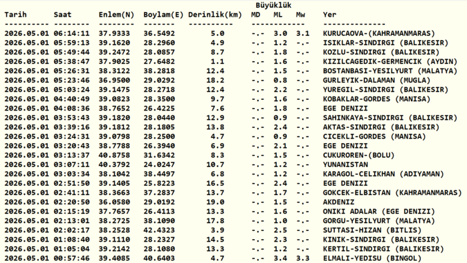Select longitude value 42.4323
The image size is (467, 263).
click(159, 230)
